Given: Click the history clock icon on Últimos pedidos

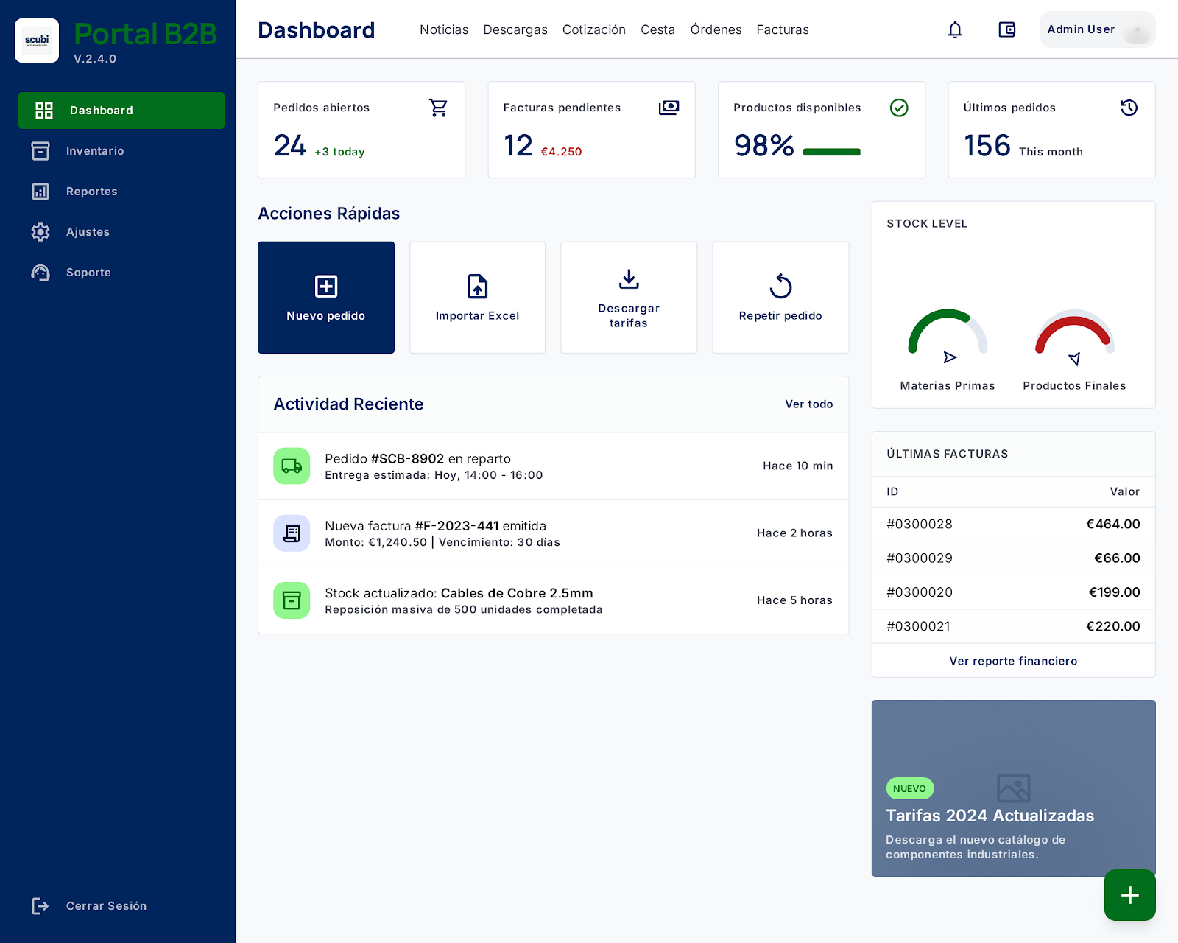Looking at the screenshot, I should 1129,108.
